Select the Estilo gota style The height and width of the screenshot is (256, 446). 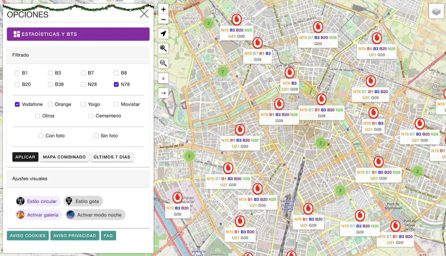(x=83, y=201)
